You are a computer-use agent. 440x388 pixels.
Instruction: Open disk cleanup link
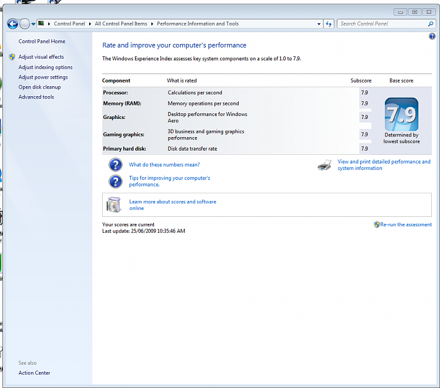(39, 87)
